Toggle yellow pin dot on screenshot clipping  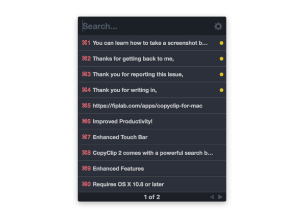[x=221, y=43]
